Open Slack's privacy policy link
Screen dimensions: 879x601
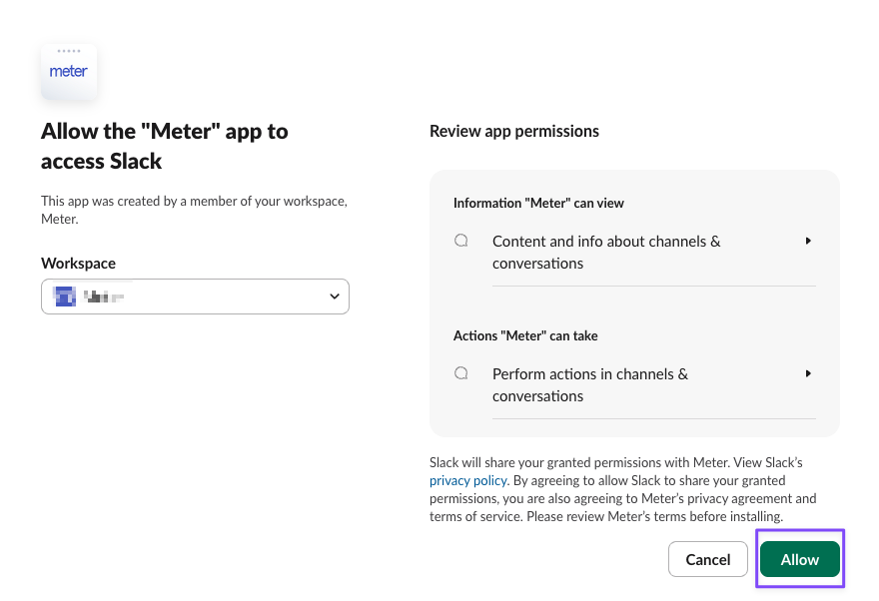coord(468,480)
